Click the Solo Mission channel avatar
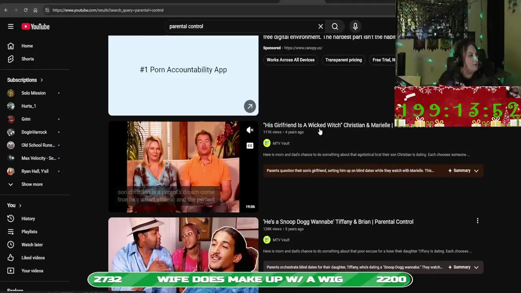The image size is (521, 293). (11, 93)
